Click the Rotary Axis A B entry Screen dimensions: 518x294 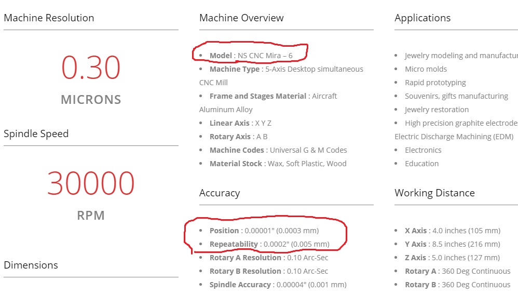click(x=239, y=137)
